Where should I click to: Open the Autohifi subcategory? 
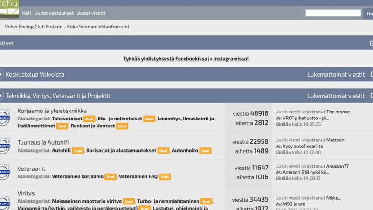(62, 150)
